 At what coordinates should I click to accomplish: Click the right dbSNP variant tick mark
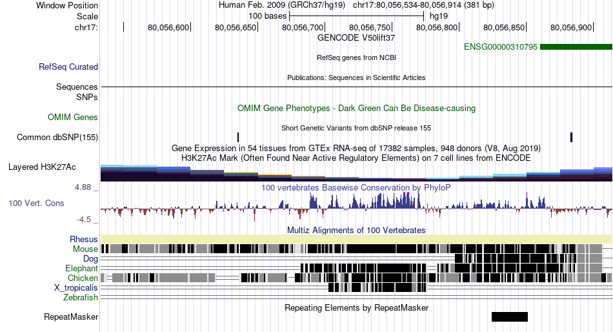(572, 138)
